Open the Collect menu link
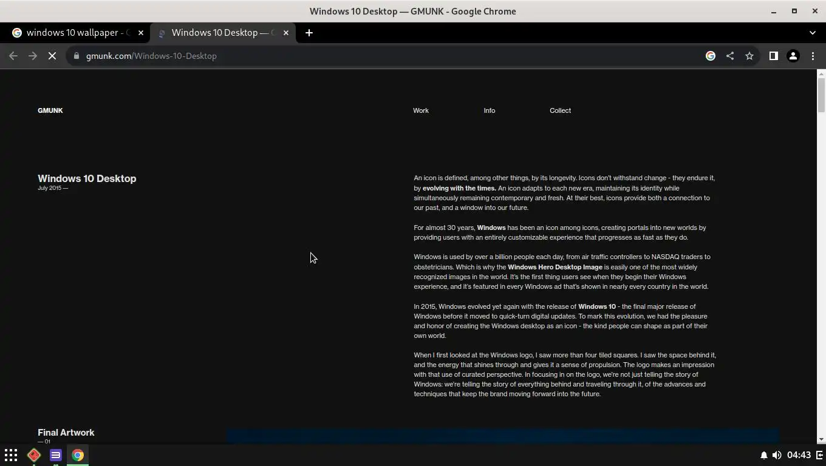Image resolution: width=826 pixels, height=466 pixels. (561, 110)
